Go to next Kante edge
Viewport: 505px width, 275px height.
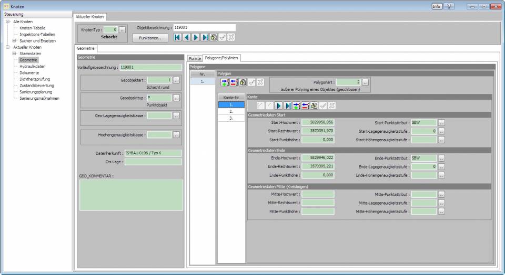point(279,105)
